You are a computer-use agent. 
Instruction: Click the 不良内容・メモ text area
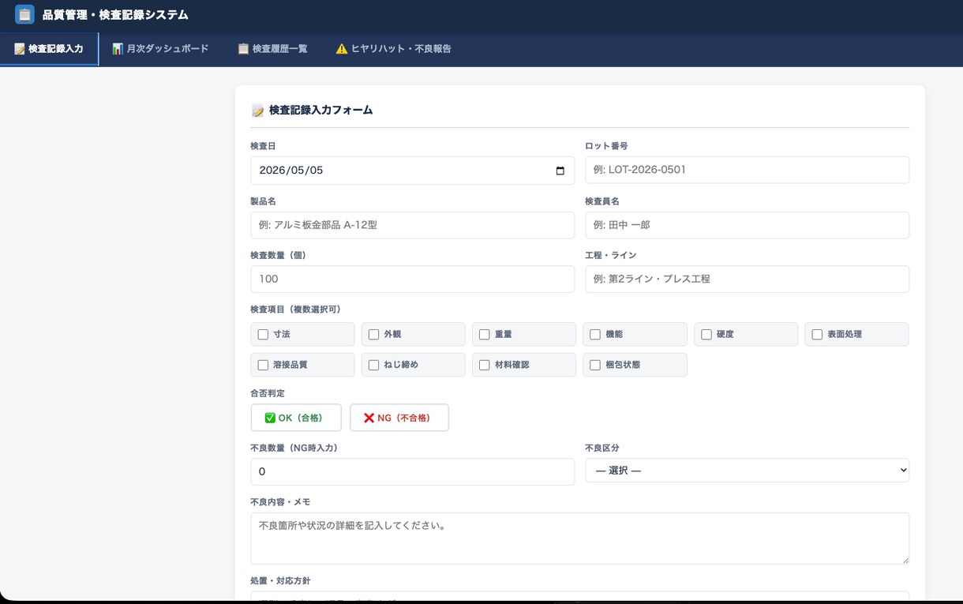579,538
